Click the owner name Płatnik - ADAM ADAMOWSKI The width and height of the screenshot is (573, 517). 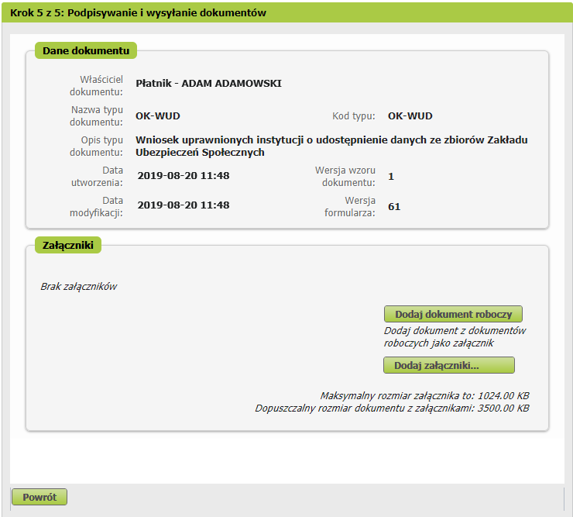pyautogui.click(x=208, y=84)
